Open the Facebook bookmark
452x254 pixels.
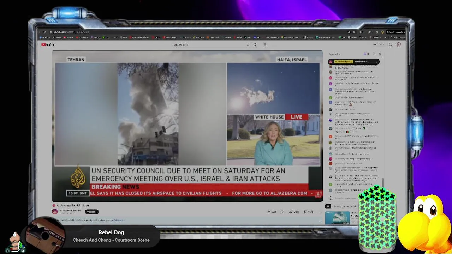(45, 37)
